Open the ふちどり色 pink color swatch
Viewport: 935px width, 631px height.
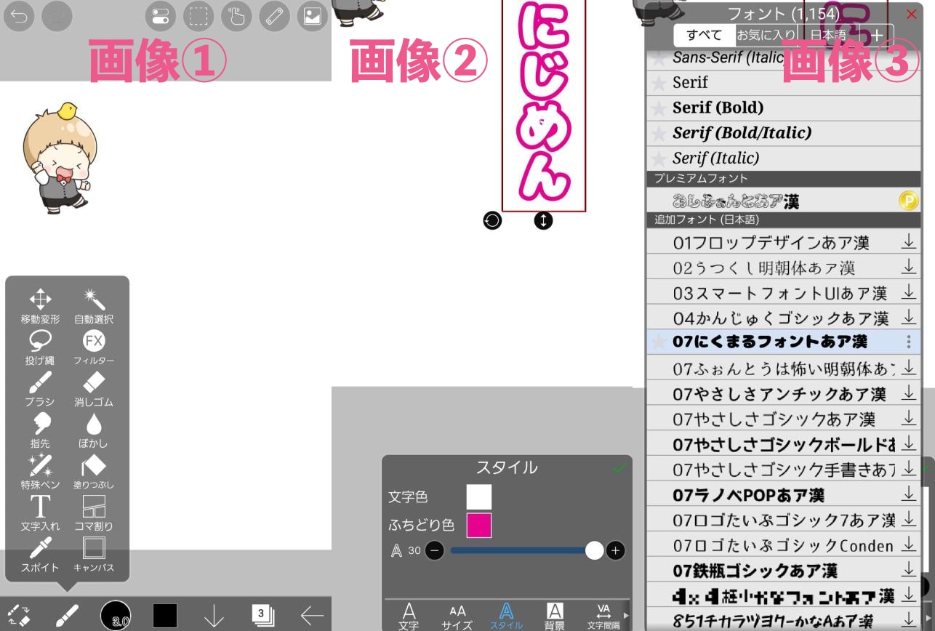pos(479,525)
